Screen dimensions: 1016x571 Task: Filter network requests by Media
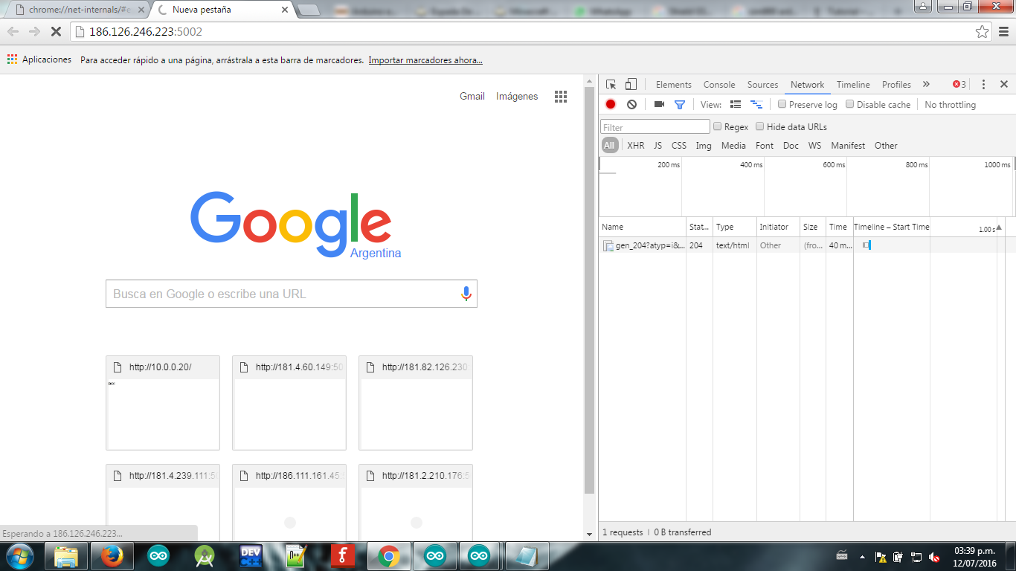pyautogui.click(x=733, y=146)
